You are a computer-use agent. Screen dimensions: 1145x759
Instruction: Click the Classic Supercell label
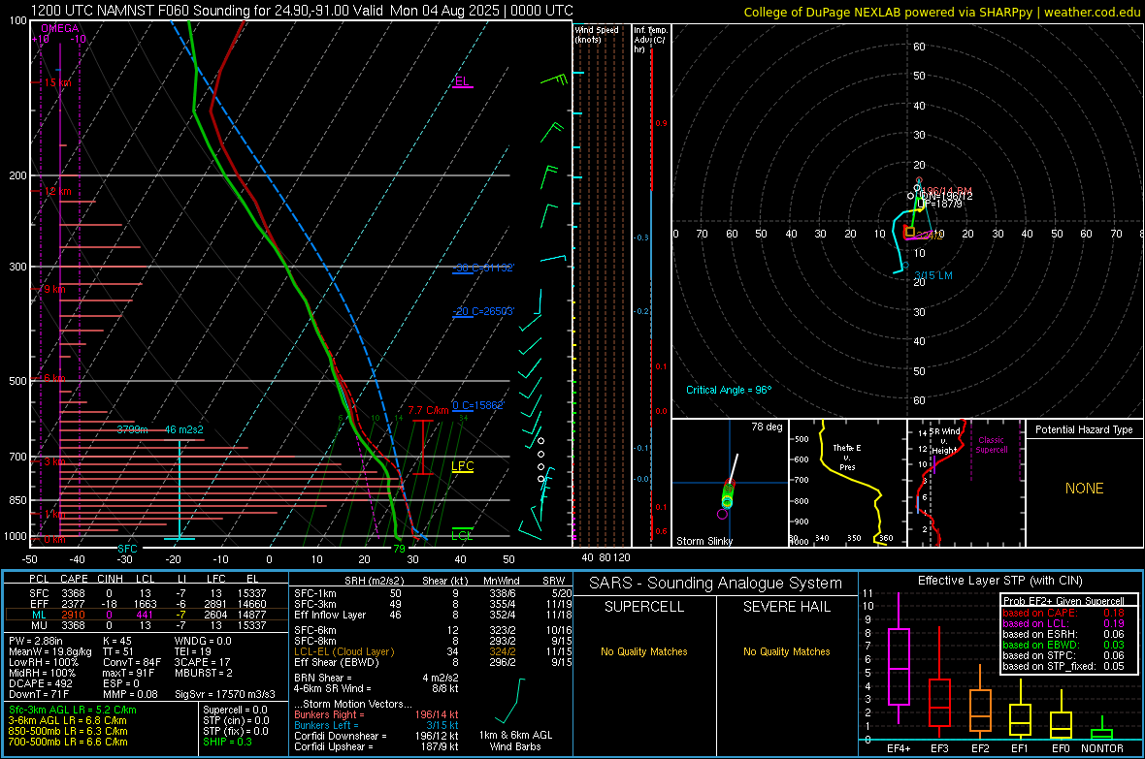pos(991,445)
